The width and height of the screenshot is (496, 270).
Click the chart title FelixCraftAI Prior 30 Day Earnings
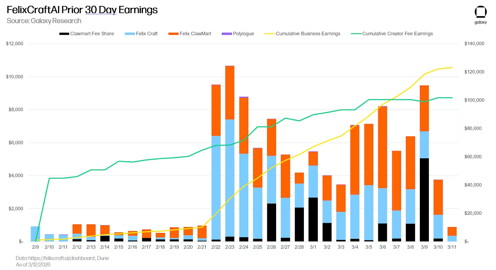point(82,10)
